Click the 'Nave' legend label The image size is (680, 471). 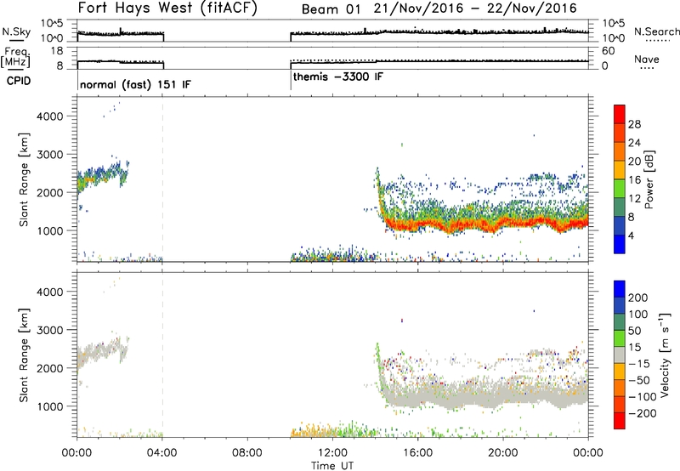pyautogui.click(x=647, y=60)
